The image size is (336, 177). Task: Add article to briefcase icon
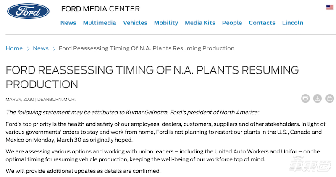coord(330,99)
